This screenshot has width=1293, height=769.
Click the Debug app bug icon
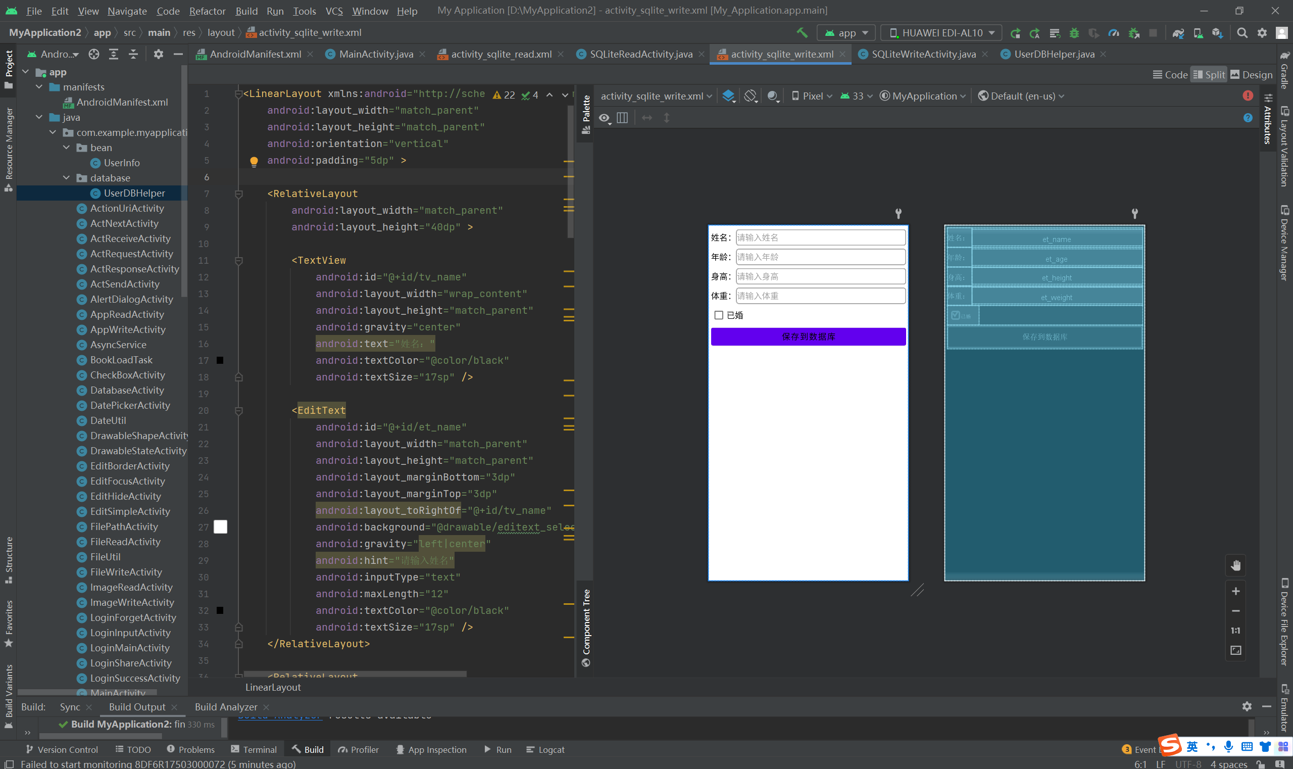(x=1074, y=33)
